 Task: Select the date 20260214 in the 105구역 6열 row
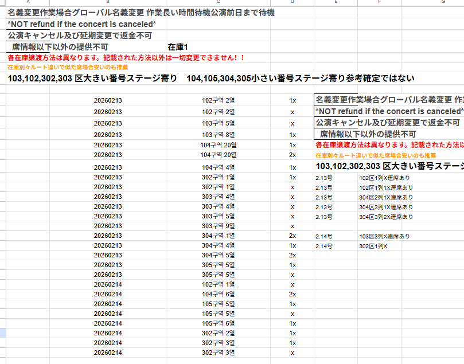pyautogui.click(x=108, y=323)
